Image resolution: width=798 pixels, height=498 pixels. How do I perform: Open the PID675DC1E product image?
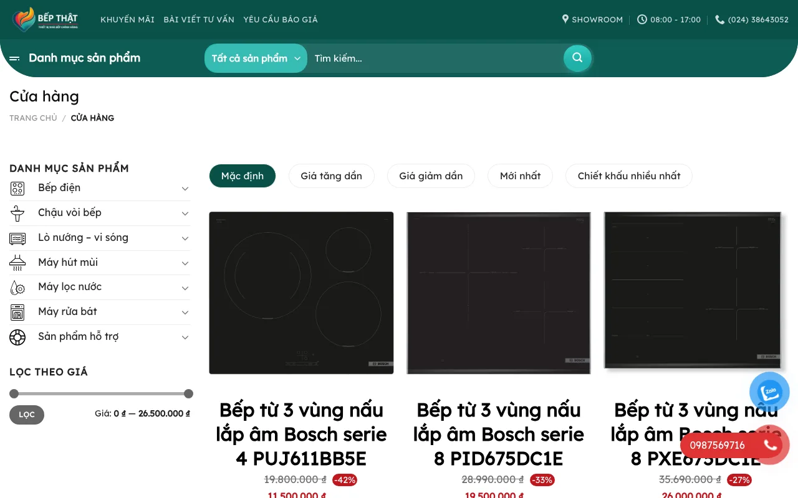(x=499, y=293)
